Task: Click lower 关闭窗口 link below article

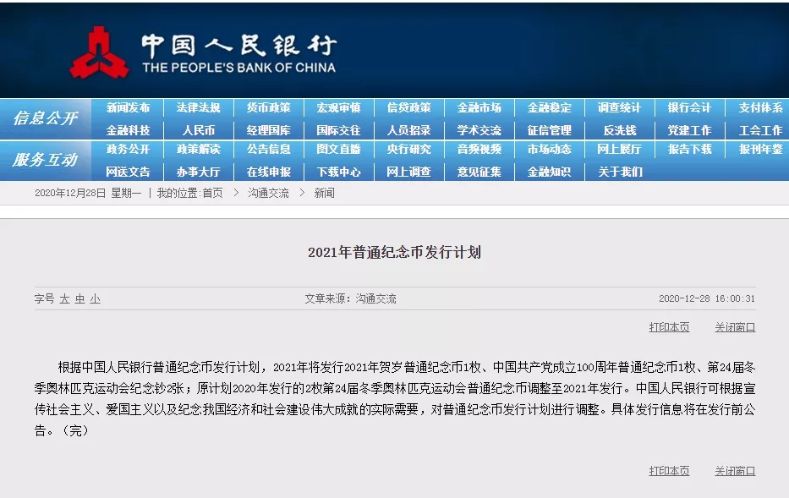Action: pos(735,471)
